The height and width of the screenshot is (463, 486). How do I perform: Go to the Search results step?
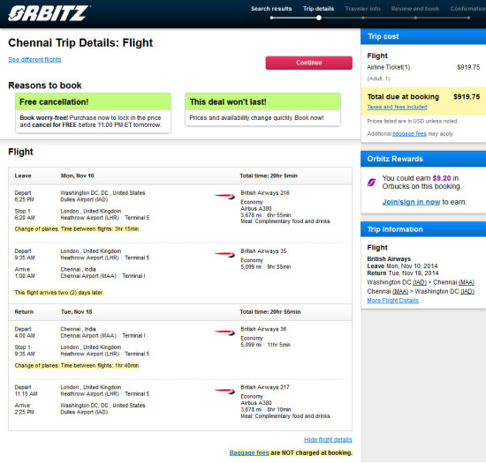271,9
